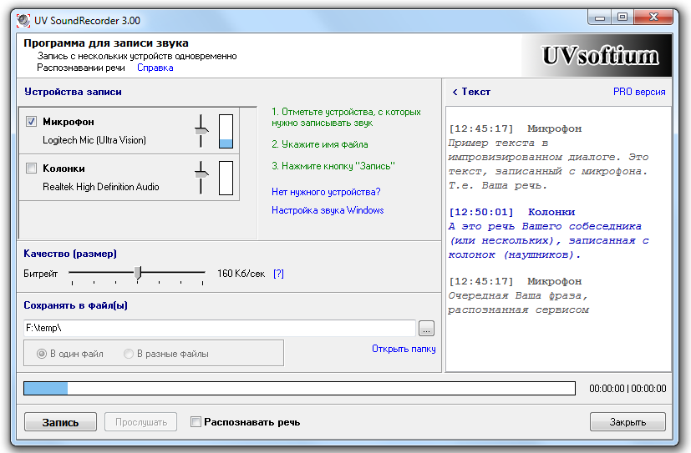Click the Закрыть button
This screenshot has height=453, width=691.
point(627,422)
